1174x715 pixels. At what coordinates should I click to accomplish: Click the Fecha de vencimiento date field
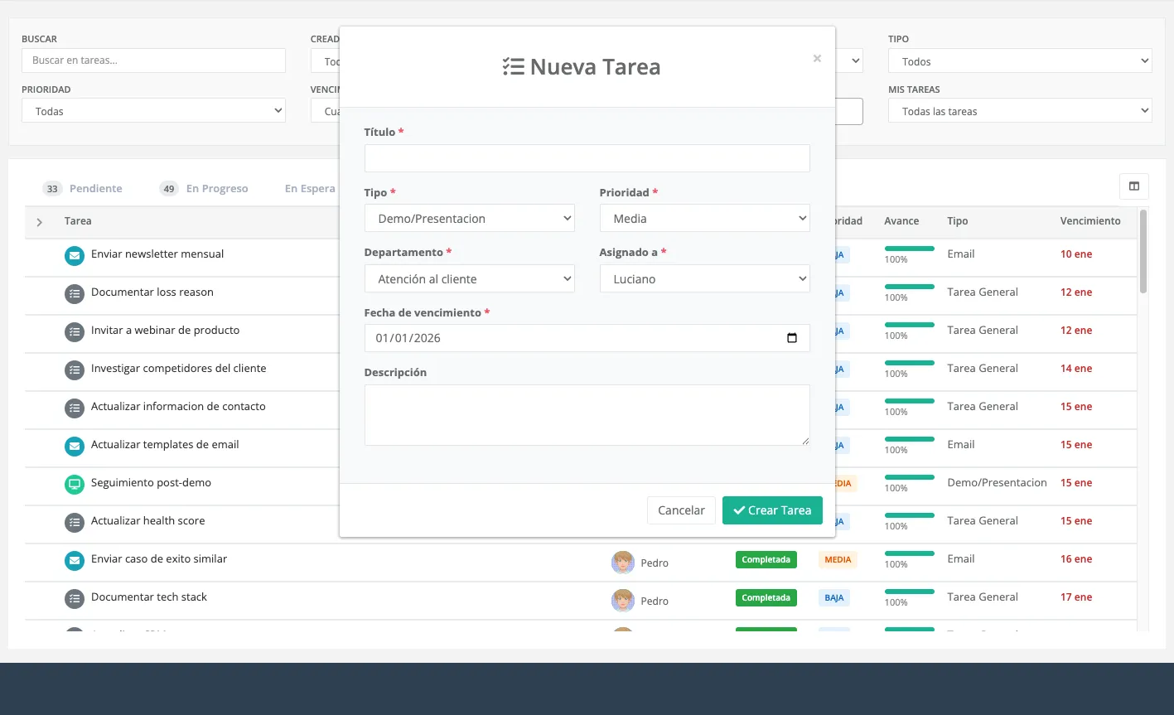coord(587,338)
